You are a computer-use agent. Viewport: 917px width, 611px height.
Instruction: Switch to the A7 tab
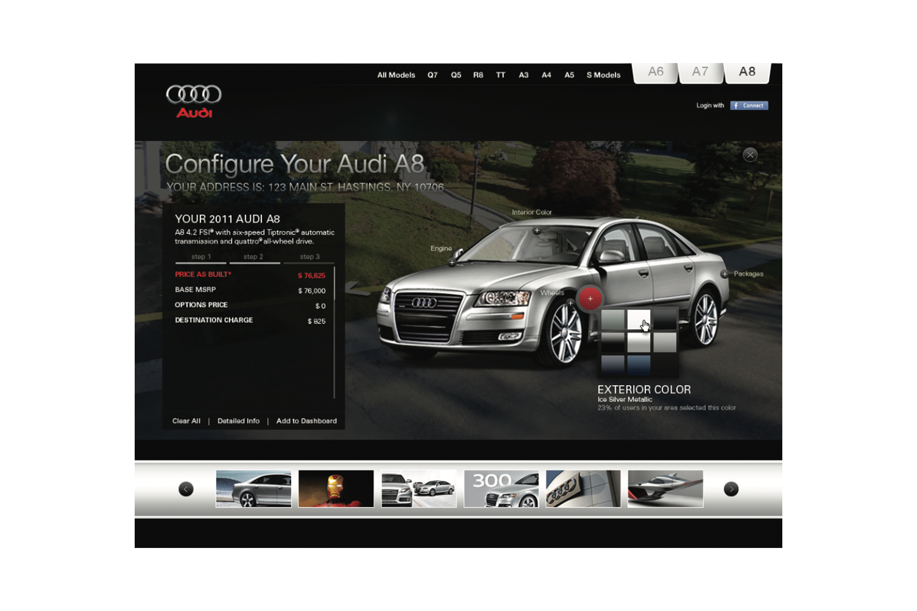click(700, 72)
